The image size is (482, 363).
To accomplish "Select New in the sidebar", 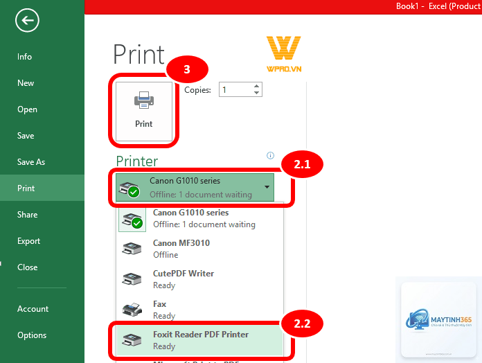I will (x=26, y=83).
